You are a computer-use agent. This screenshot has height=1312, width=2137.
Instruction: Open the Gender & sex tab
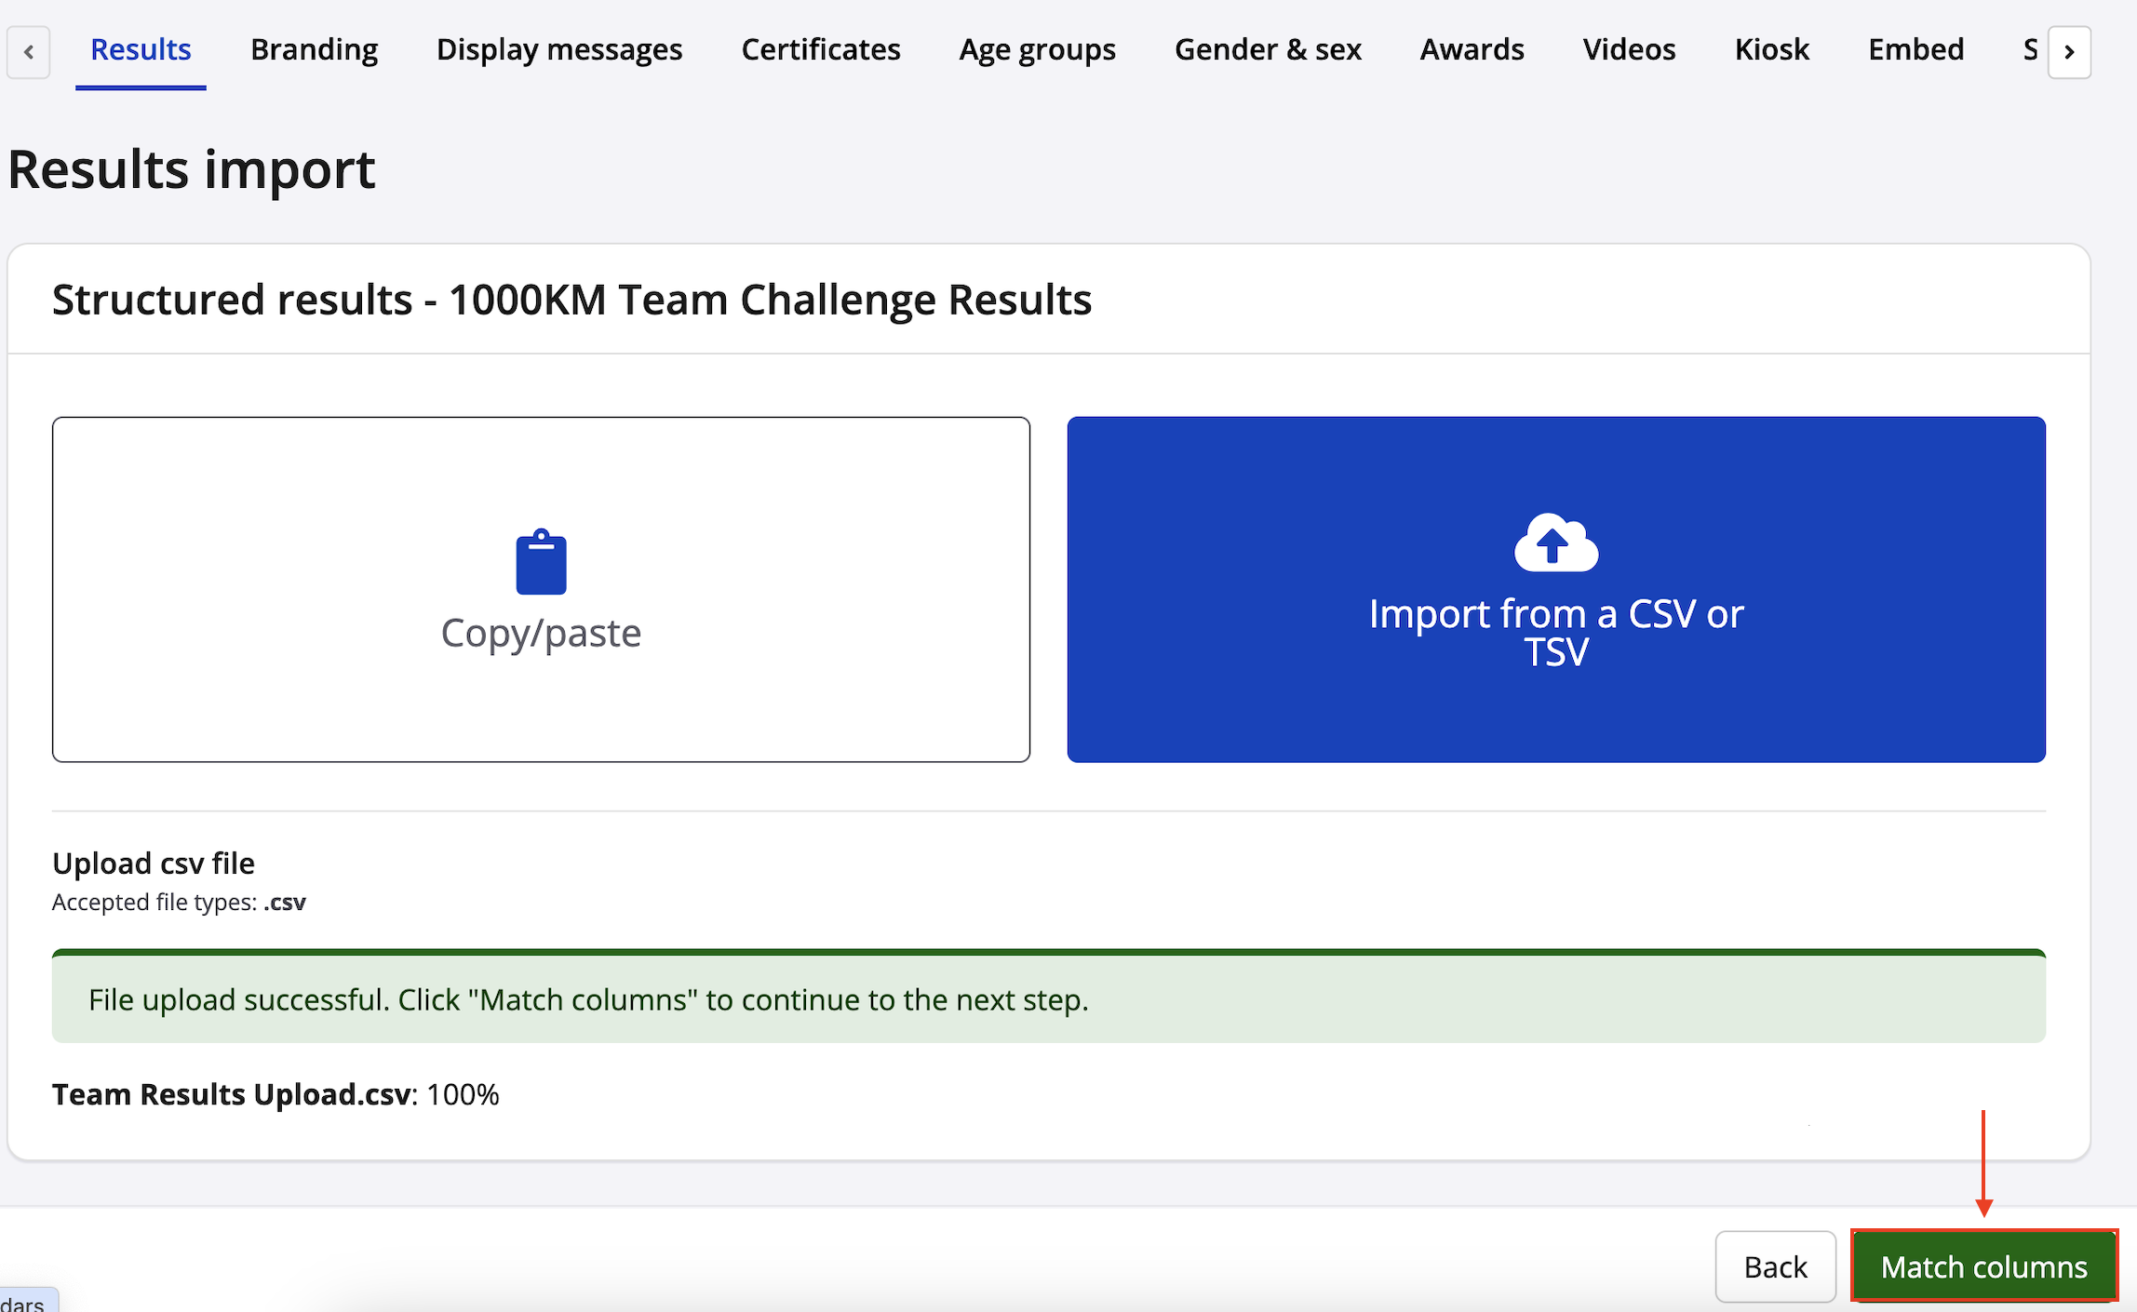coord(1268,49)
